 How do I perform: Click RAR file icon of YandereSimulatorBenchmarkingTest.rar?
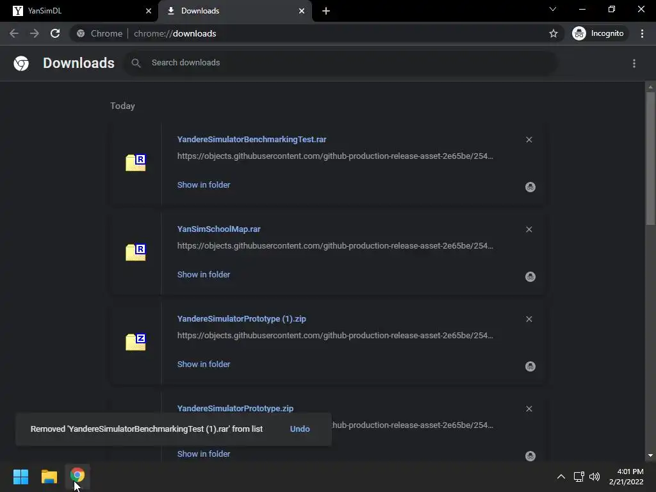point(136,162)
